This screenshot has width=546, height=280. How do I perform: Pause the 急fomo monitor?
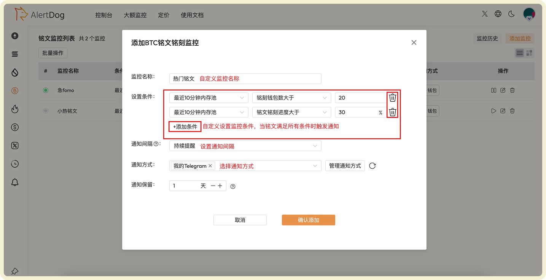(x=493, y=90)
